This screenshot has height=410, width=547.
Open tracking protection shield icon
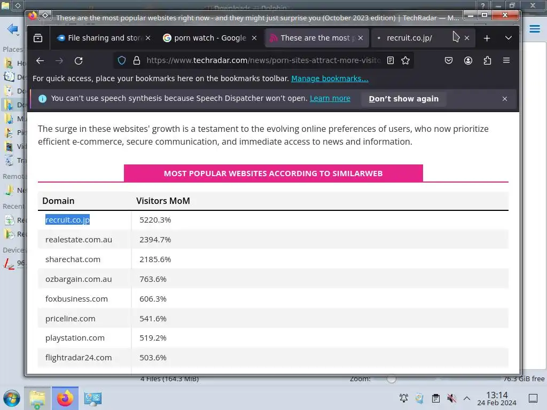(x=122, y=61)
